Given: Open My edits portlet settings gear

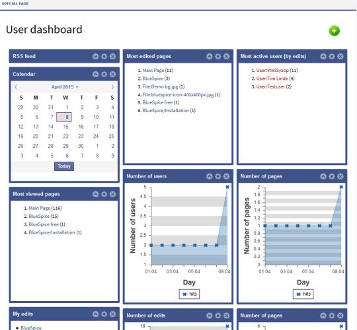Looking at the screenshot, I should click(x=104, y=314).
